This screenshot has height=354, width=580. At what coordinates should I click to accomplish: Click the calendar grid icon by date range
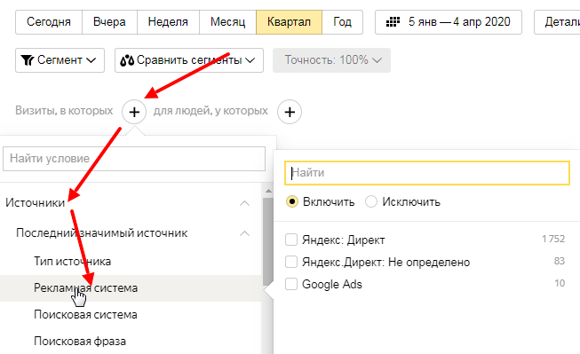(x=393, y=22)
